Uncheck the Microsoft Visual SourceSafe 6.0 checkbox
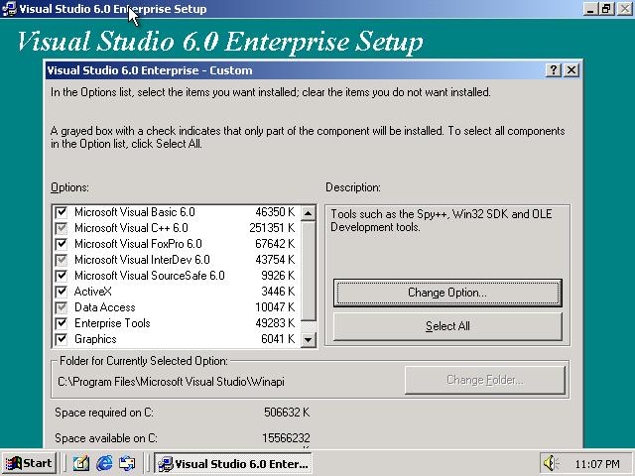Image resolution: width=635 pixels, height=476 pixels. pos(62,276)
